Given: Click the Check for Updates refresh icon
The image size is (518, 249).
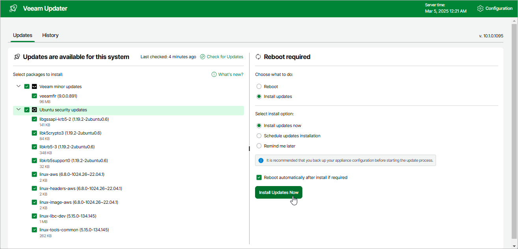Looking at the screenshot, I should (x=203, y=57).
